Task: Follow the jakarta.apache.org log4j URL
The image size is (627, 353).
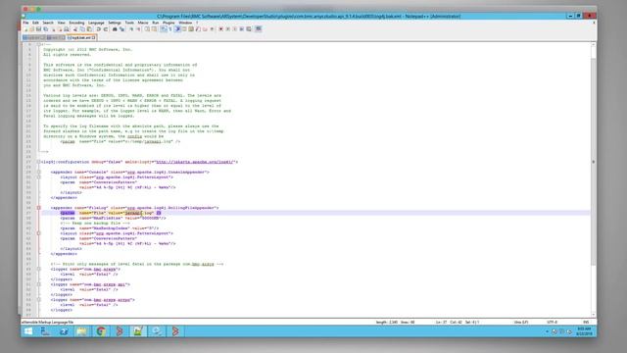Action: 194,162
